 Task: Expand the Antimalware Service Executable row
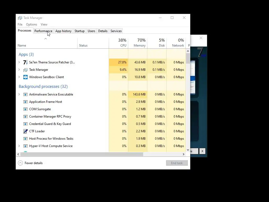[x=19, y=94]
